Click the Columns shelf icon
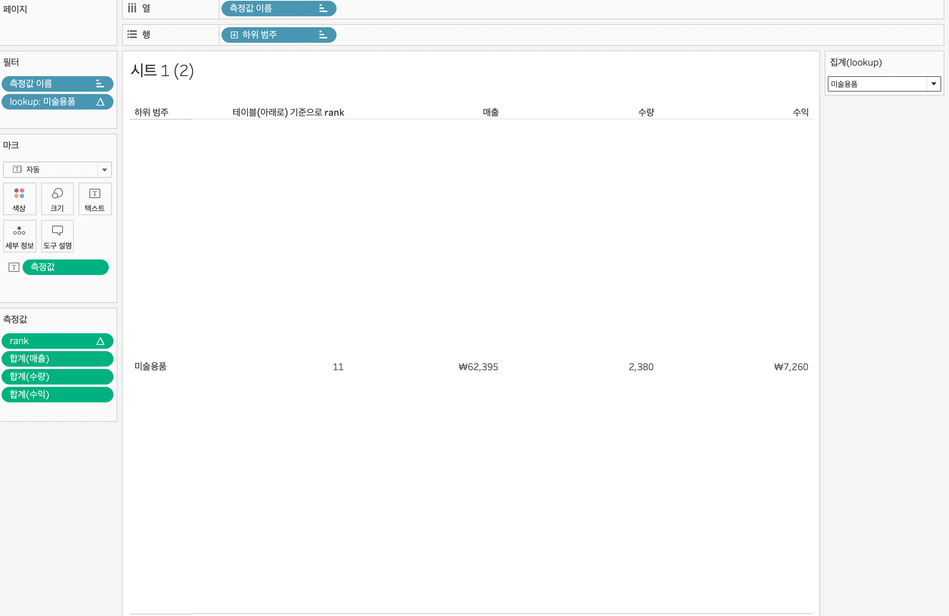 click(132, 8)
